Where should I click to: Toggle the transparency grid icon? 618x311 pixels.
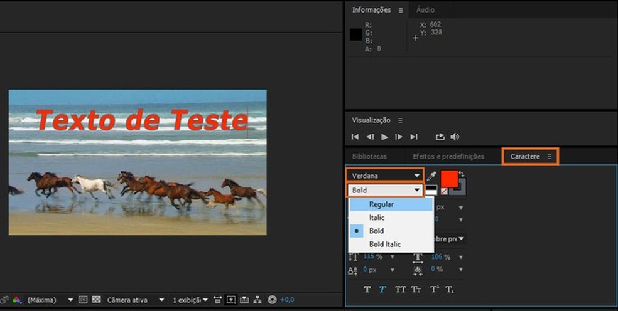96,300
